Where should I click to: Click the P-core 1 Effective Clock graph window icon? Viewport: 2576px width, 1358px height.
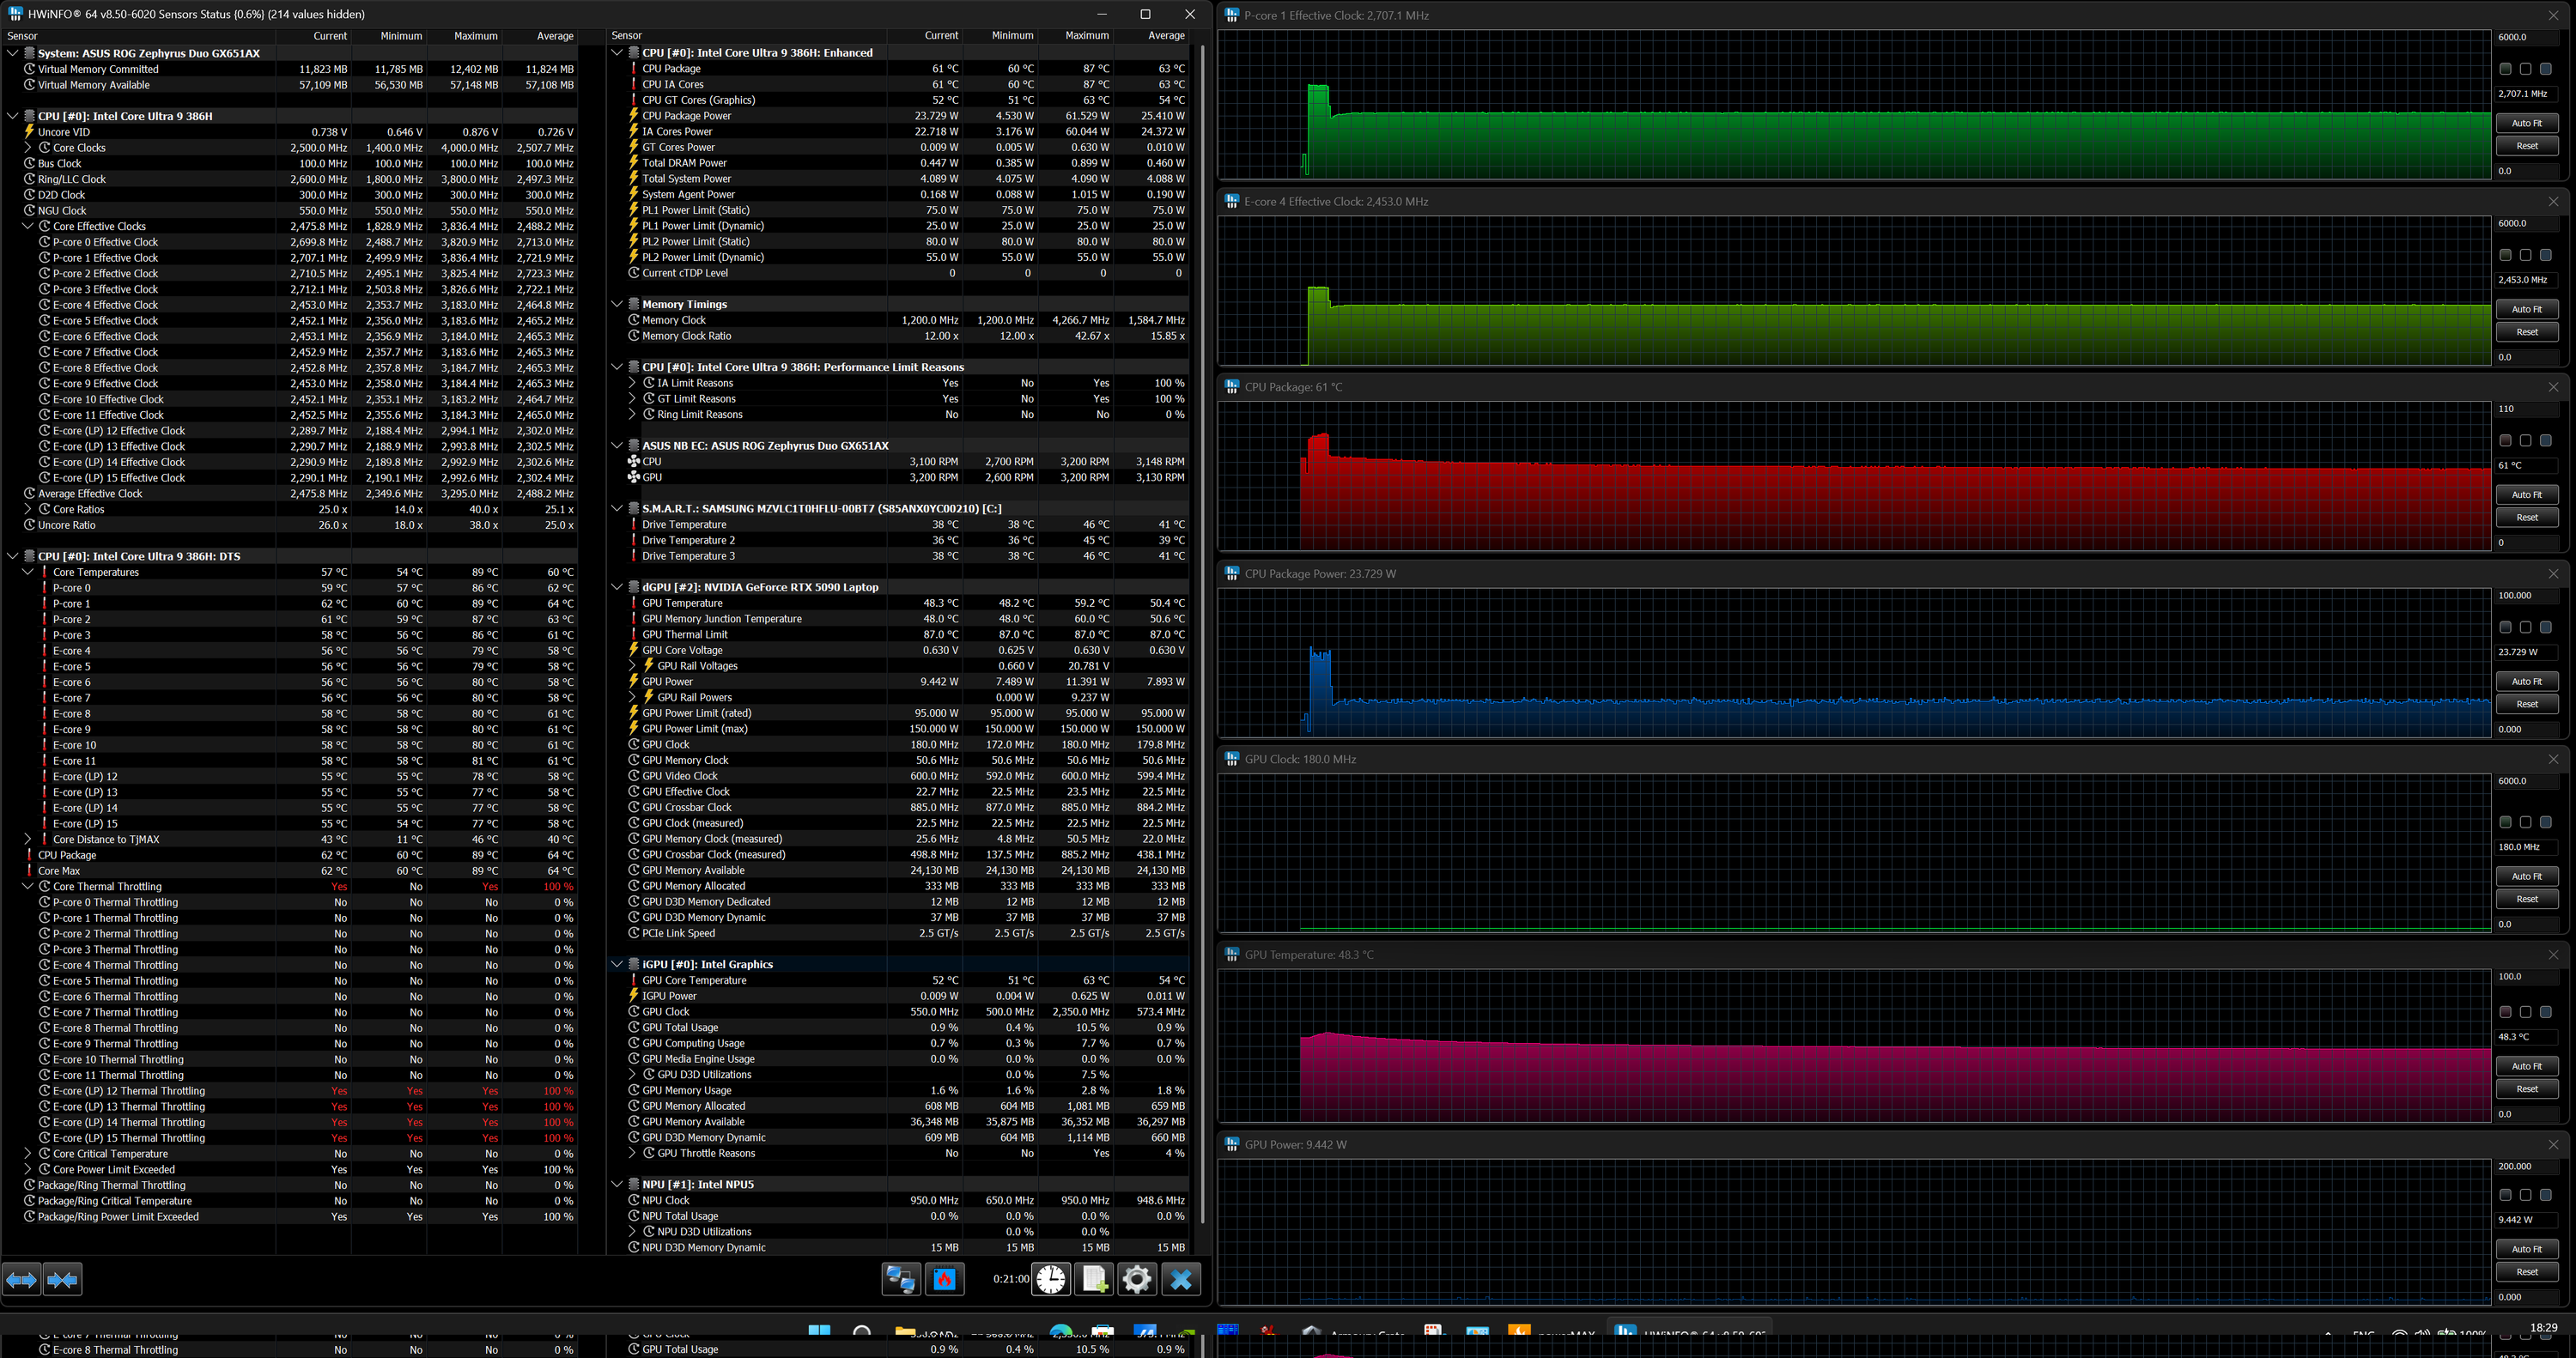pos(1232,15)
